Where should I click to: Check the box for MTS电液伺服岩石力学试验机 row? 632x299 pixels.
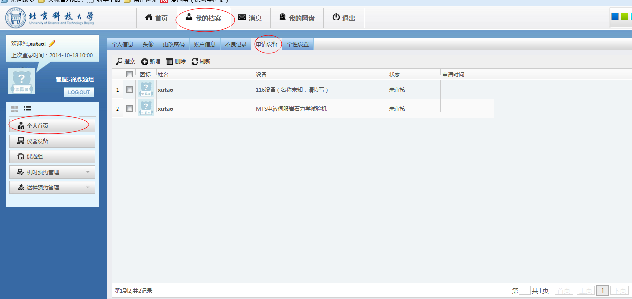point(130,109)
